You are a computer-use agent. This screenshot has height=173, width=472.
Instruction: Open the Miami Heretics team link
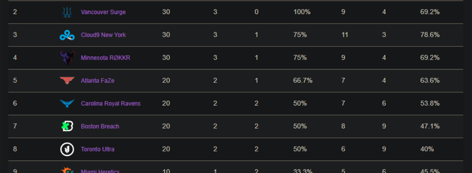tap(100, 171)
